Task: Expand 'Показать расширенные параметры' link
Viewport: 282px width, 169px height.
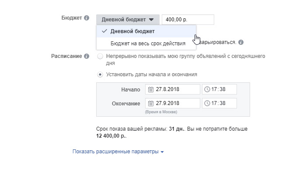Action: [x=118, y=152]
